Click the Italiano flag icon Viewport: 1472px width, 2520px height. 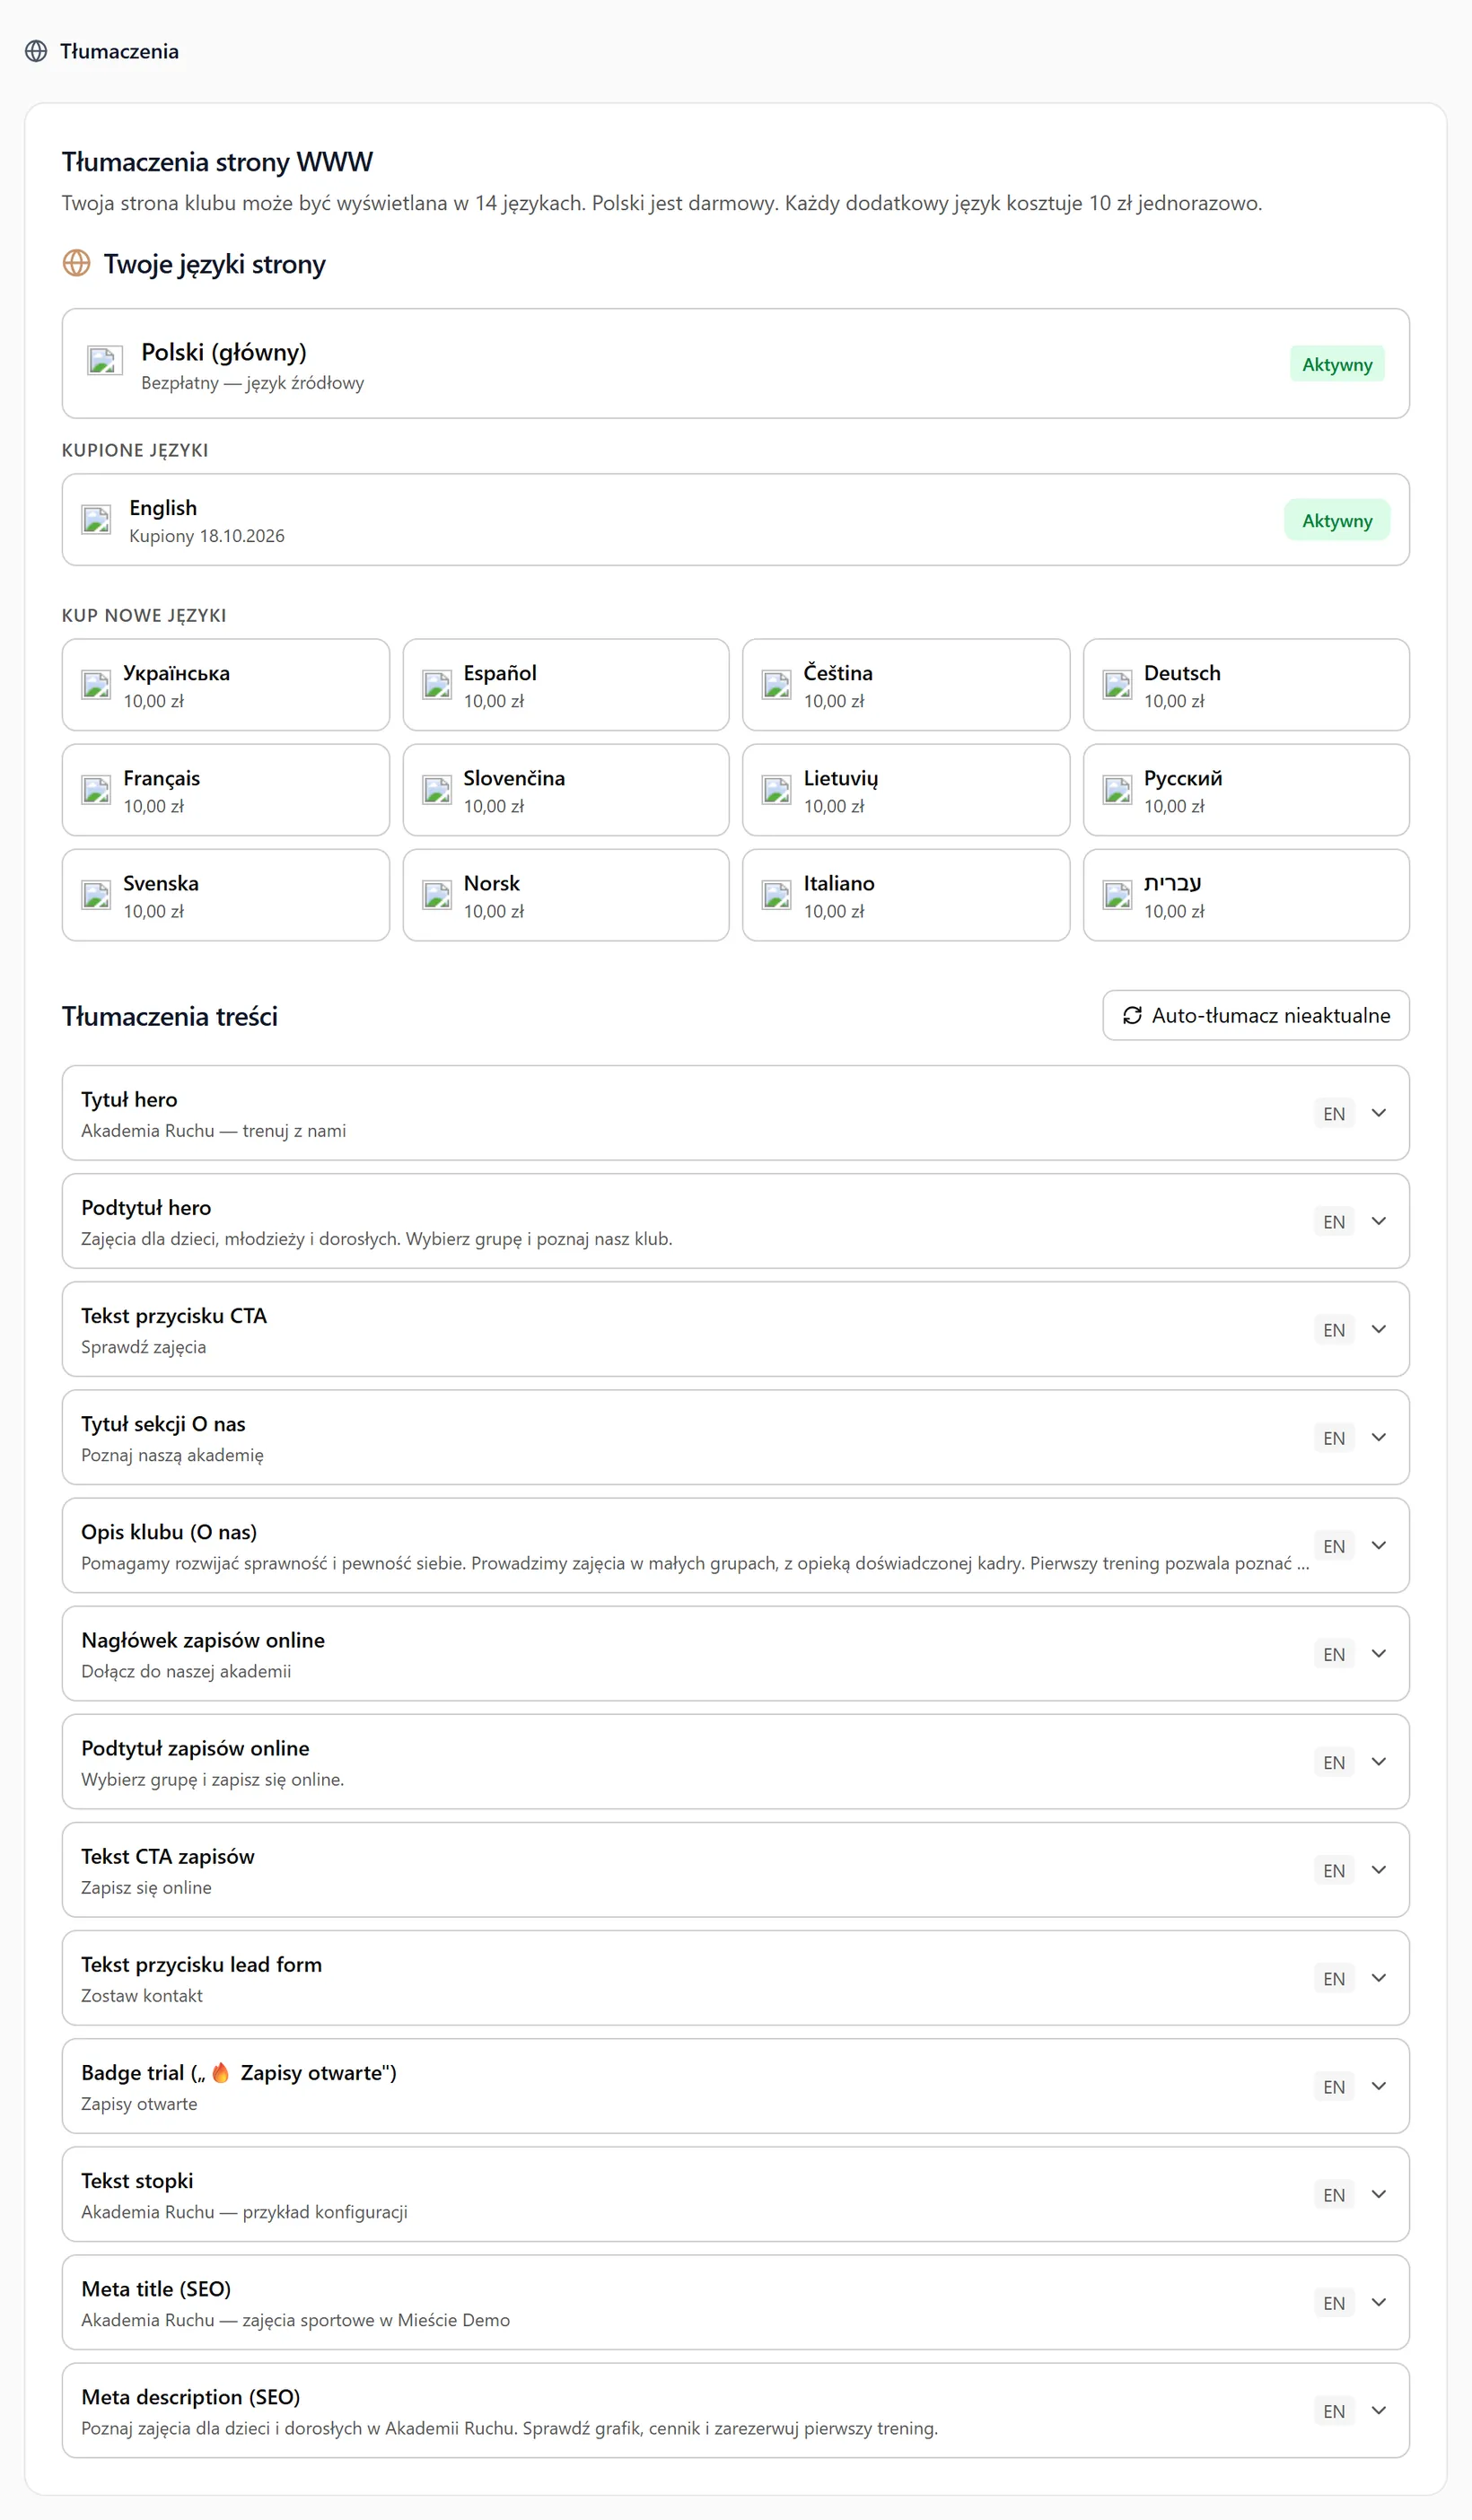(x=777, y=895)
